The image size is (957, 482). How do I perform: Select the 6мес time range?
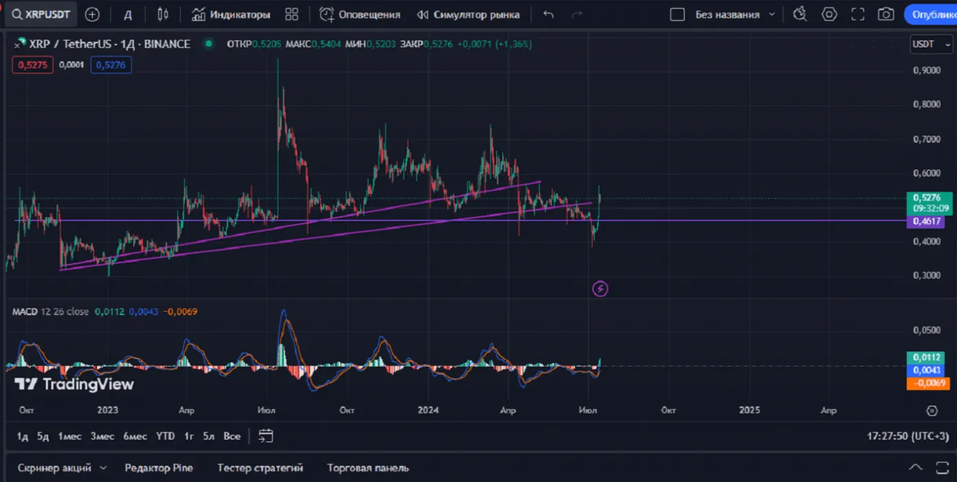coord(135,436)
